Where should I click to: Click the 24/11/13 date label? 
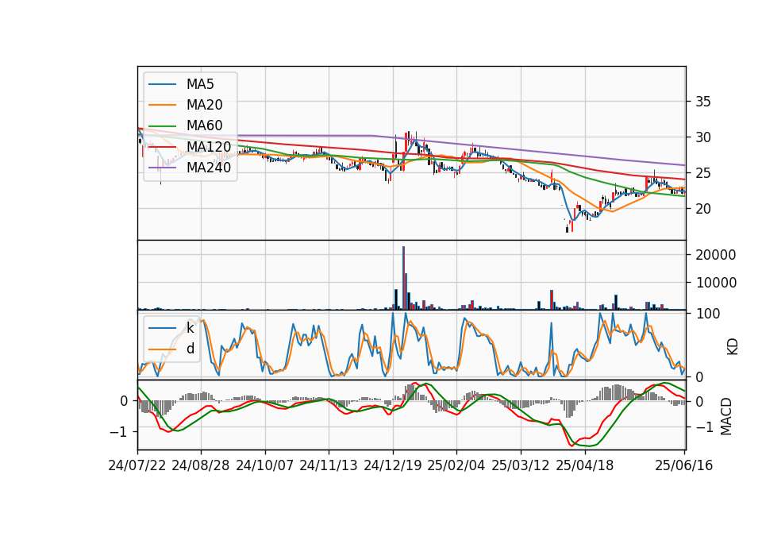point(329,465)
